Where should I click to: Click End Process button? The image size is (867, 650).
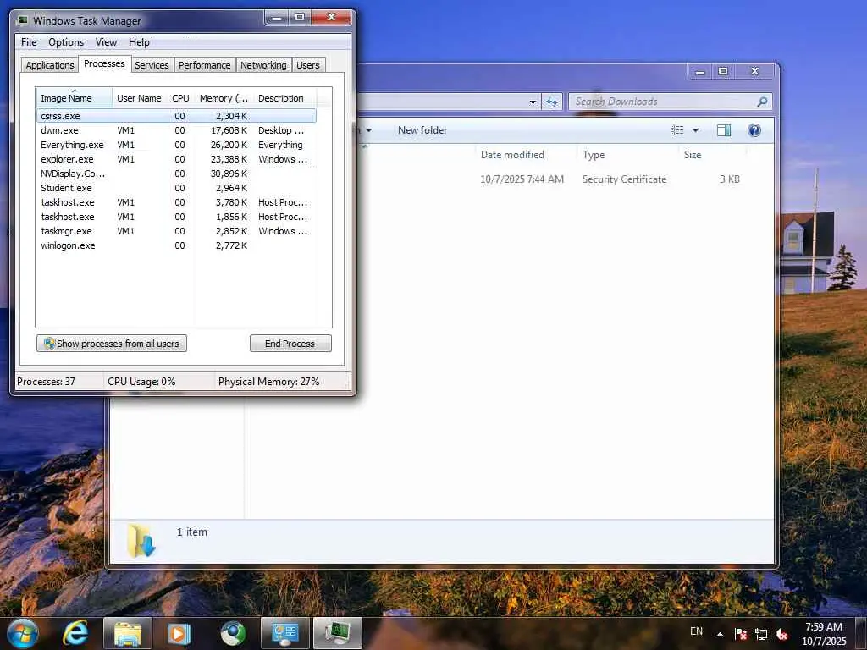coord(290,344)
